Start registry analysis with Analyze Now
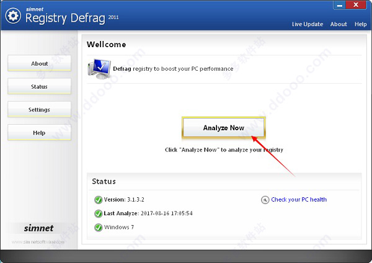This screenshot has height=263, width=372. [x=224, y=127]
